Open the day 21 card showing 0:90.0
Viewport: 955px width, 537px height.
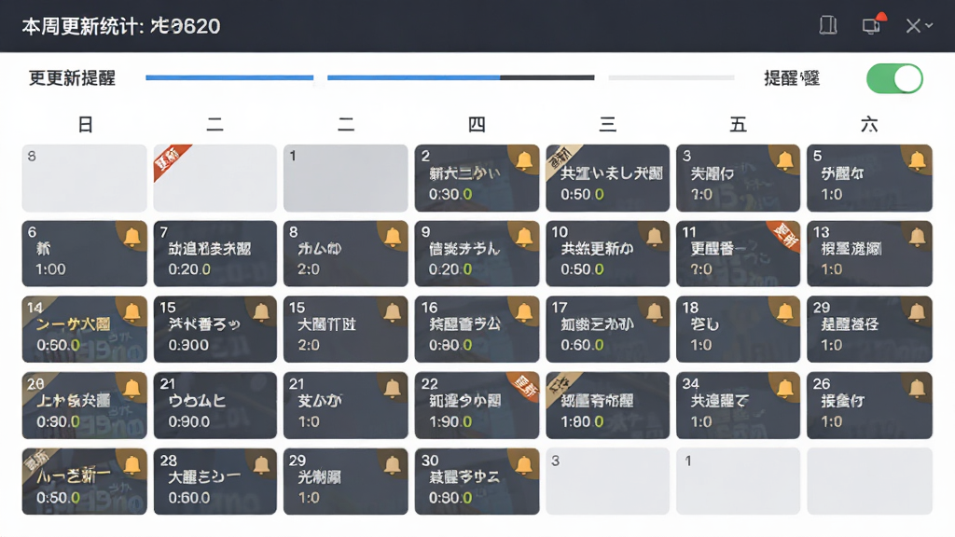pos(215,406)
